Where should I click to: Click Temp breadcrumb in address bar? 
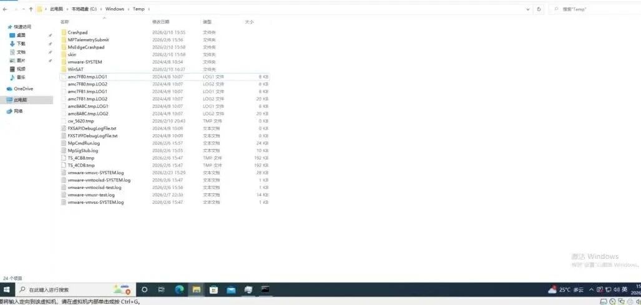(139, 9)
